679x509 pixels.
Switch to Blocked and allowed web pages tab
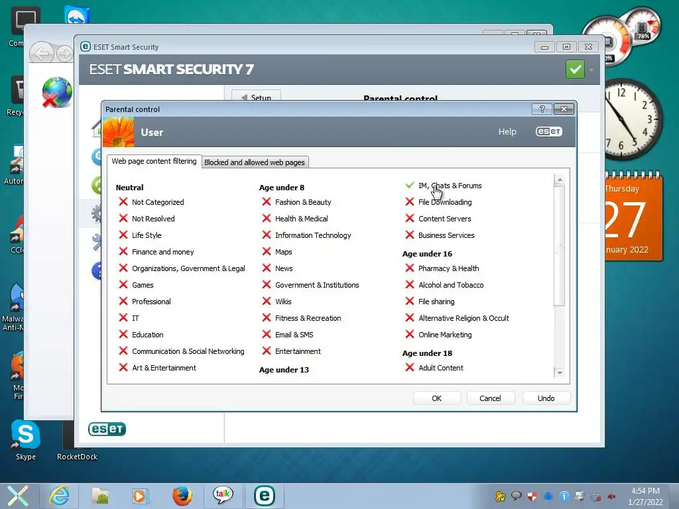pyautogui.click(x=255, y=162)
